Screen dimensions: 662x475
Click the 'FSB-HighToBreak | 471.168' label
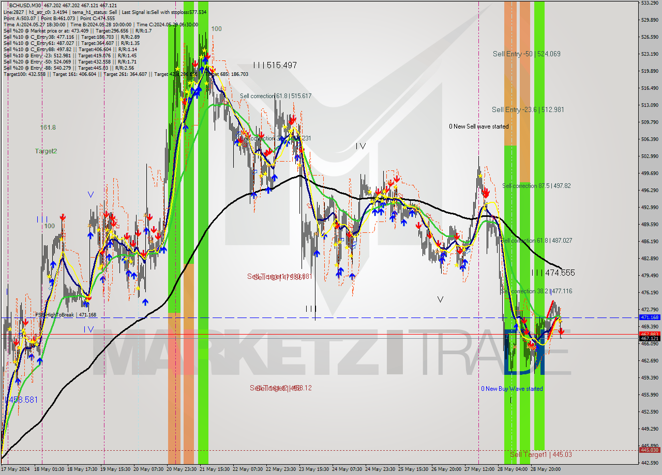click(x=66, y=314)
